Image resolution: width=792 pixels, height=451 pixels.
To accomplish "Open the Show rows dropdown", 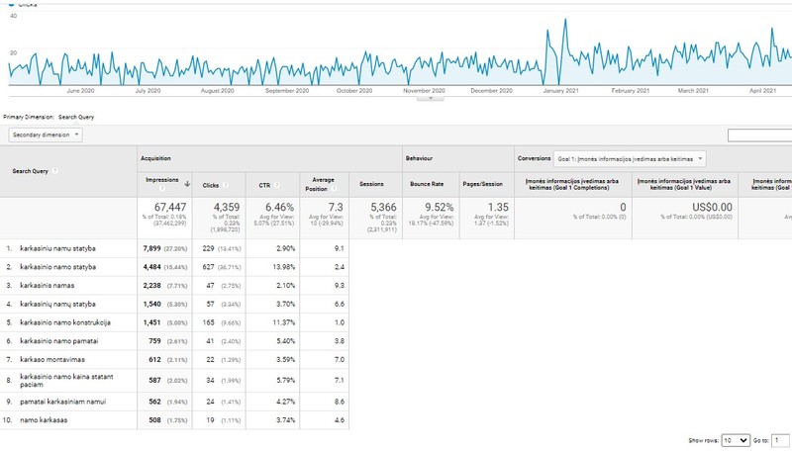I will click(x=736, y=440).
